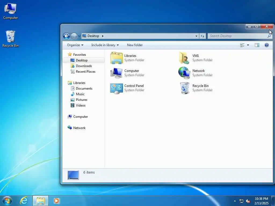The height and width of the screenshot is (206, 275).
Task: Toggle the preview pane button
Action: point(257,45)
